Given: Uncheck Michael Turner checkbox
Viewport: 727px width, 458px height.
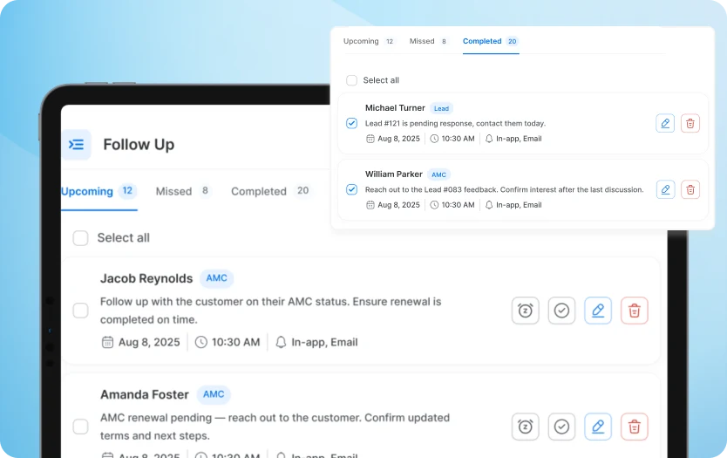Looking at the screenshot, I should click(352, 123).
